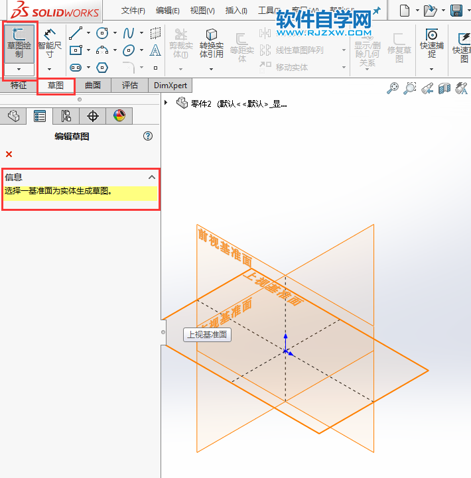Click the Zoom to Fit view icon
This screenshot has height=478, width=471.
pyautogui.click(x=393, y=88)
